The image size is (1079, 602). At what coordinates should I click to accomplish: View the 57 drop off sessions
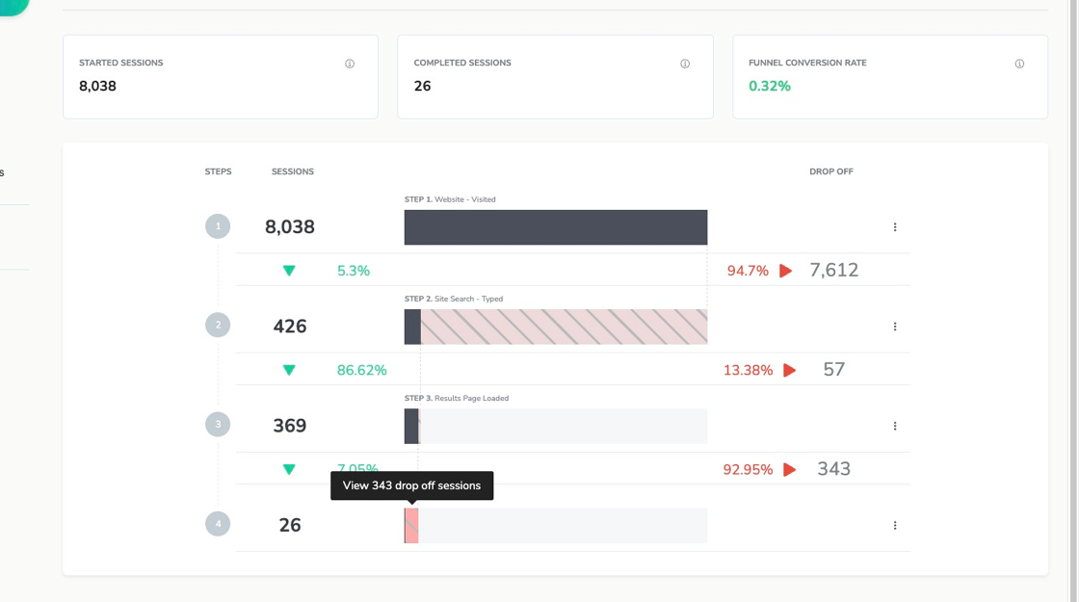click(833, 370)
